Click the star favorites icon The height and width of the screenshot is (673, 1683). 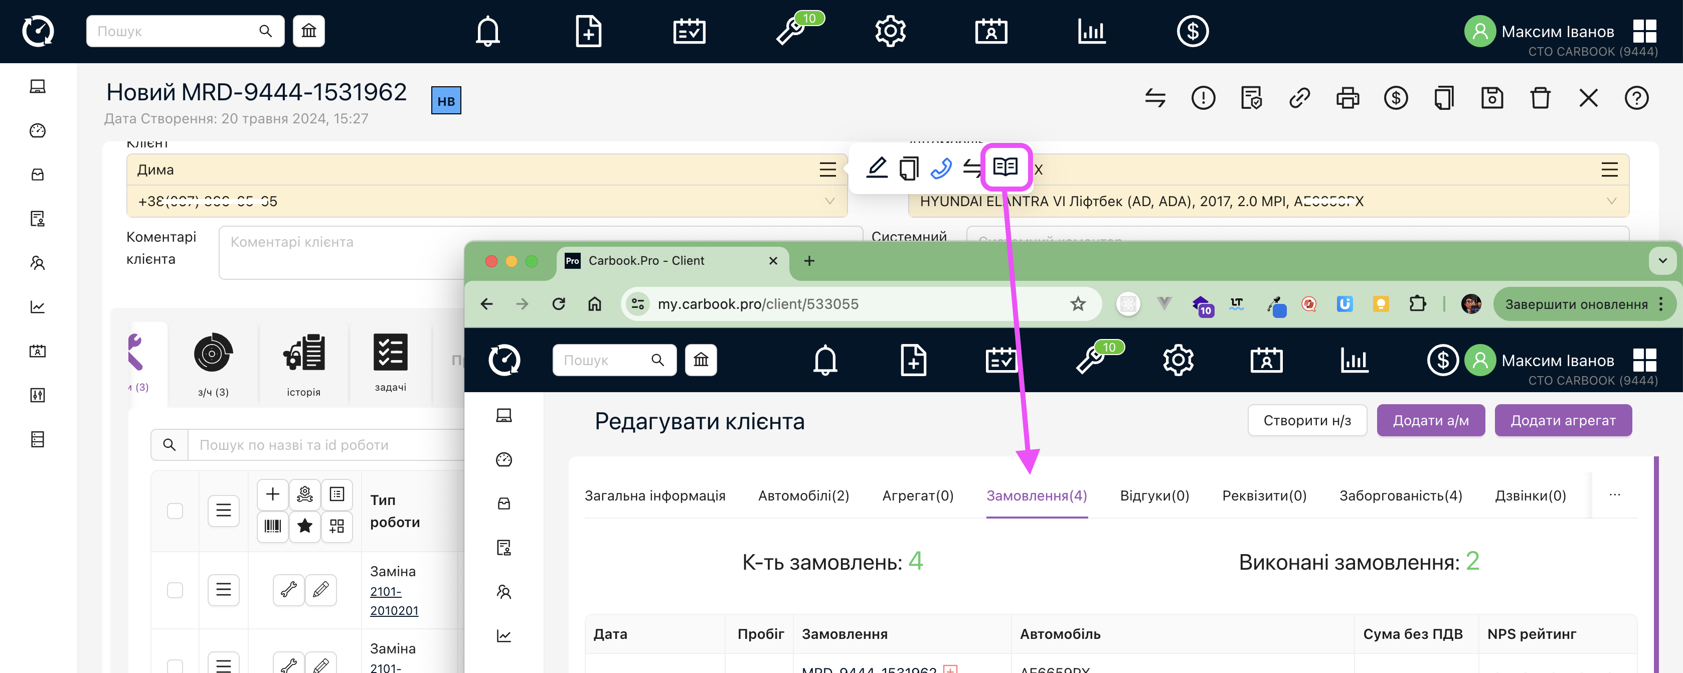(304, 526)
